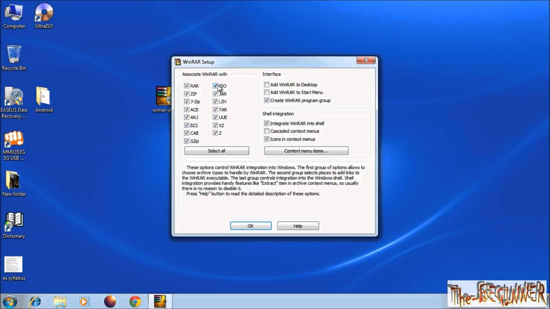Enable Add WinRAR to Desktop
Viewport: 550px width, 309px height.
click(267, 85)
